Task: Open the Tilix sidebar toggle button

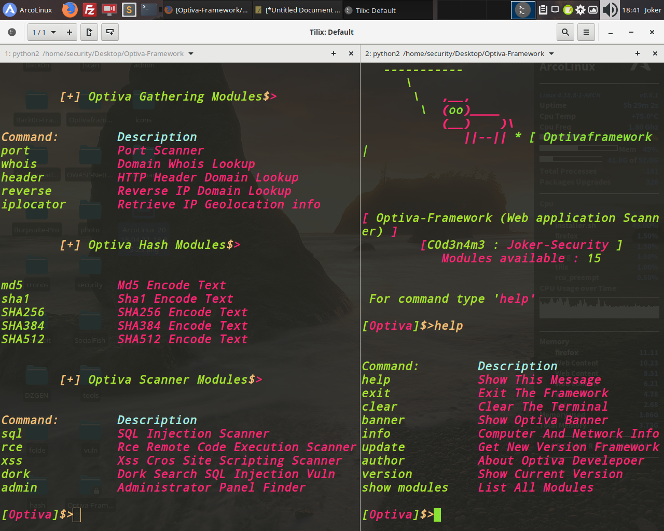Action: (12, 32)
